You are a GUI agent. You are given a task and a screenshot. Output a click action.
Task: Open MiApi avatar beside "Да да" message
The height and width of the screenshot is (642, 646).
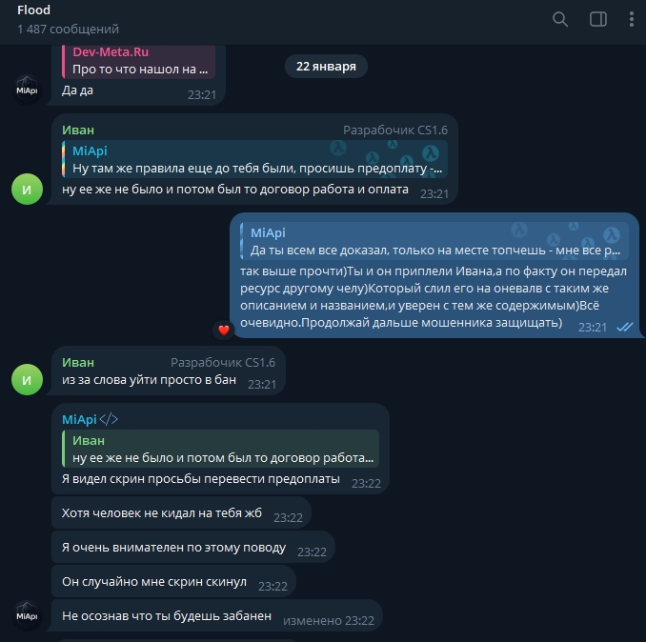[27, 90]
